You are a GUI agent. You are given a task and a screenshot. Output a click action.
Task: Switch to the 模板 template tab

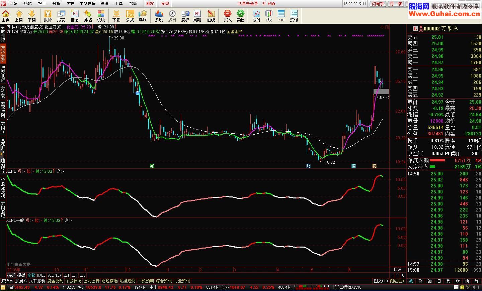(21, 275)
